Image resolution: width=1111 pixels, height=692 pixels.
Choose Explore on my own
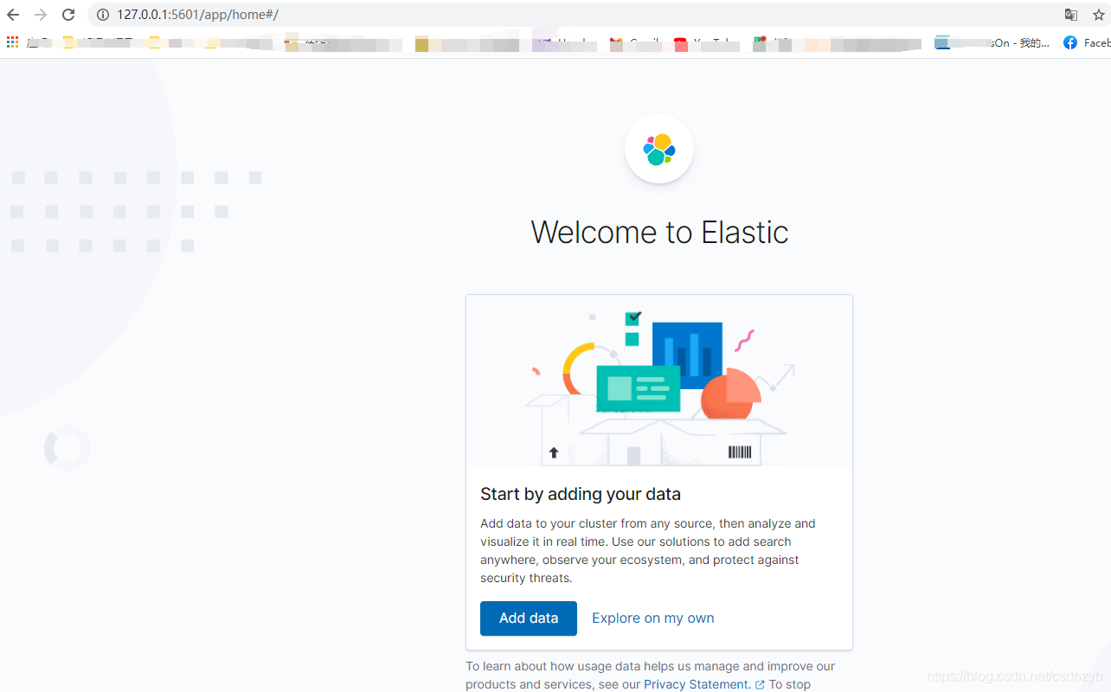pos(653,618)
